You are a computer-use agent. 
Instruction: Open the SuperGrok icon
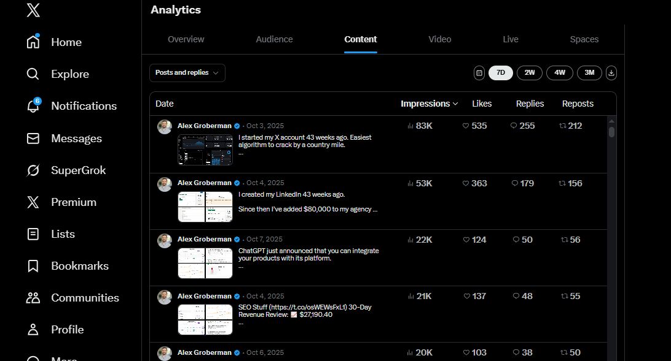pyautogui.click(x=33, y=170)
